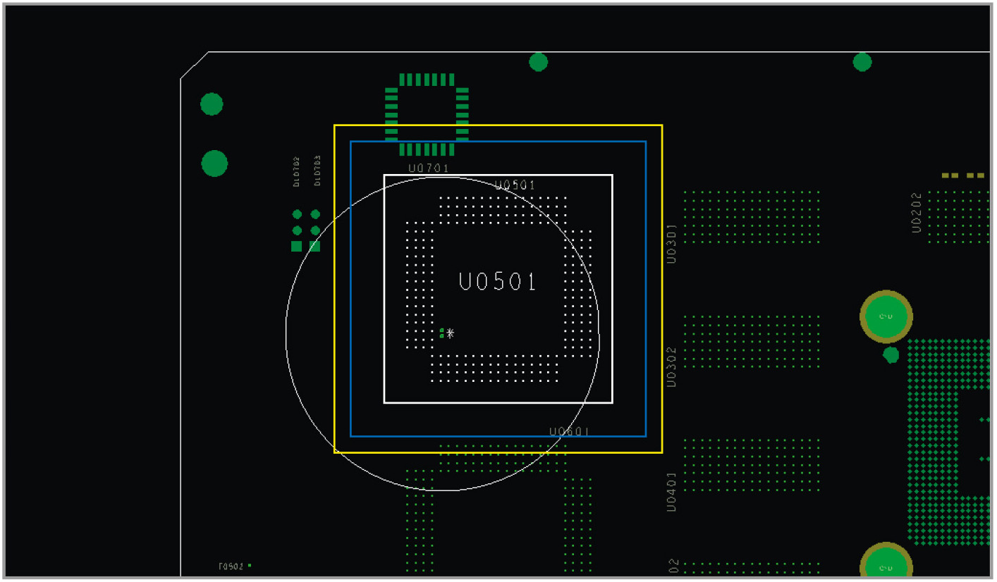The image size is (997, 582).
Task: Select the small green fiducial pad beside F0502
Action: coord(249,565)
